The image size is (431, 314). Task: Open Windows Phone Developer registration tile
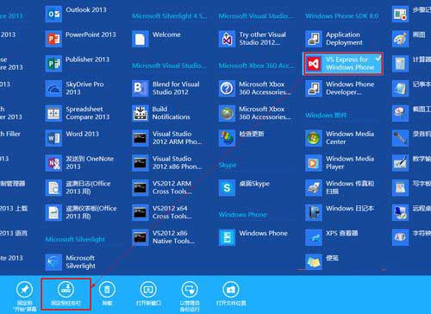340,88
